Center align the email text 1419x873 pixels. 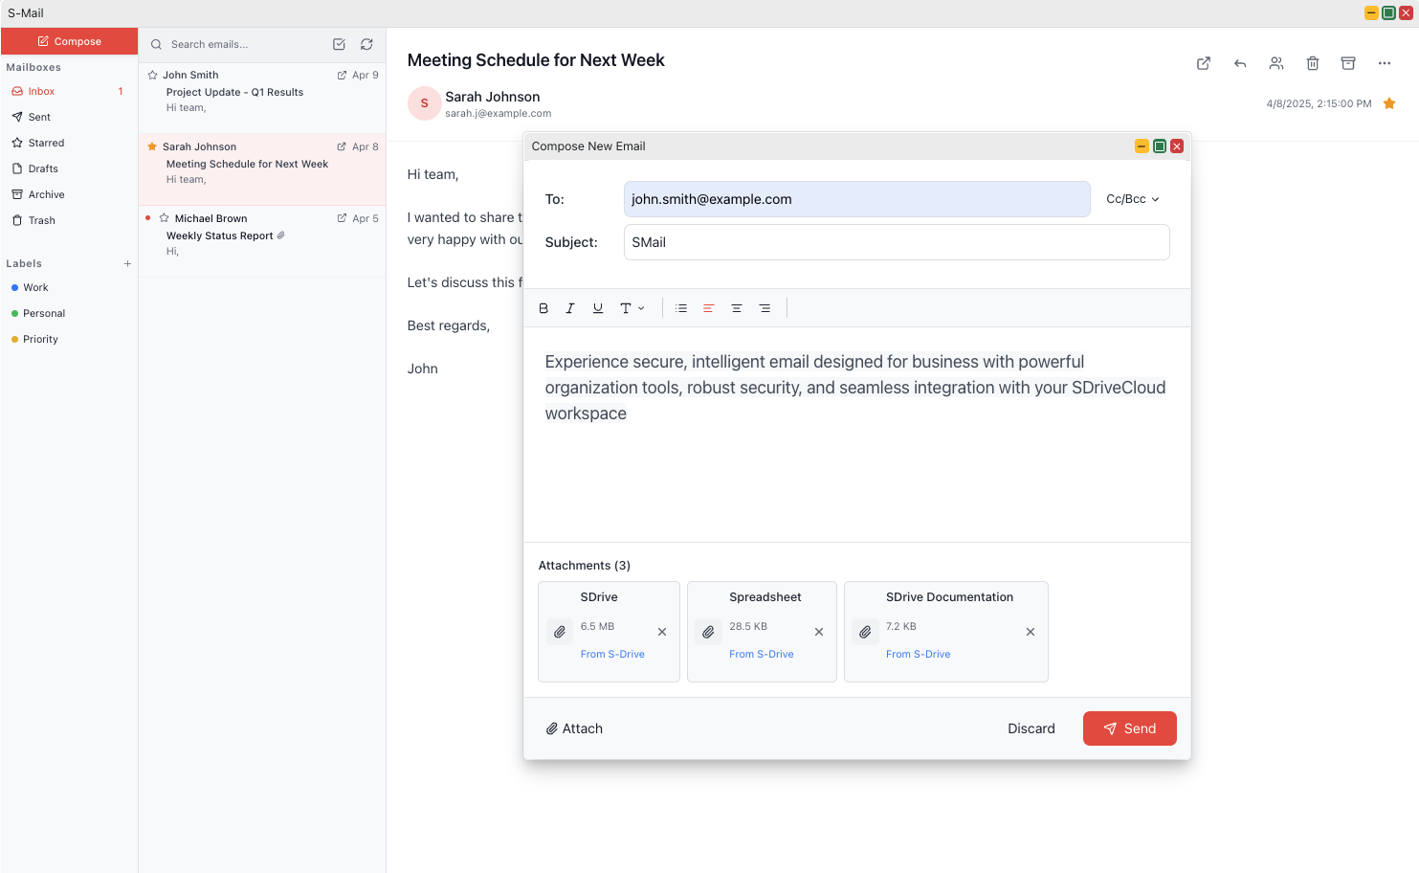737,308
